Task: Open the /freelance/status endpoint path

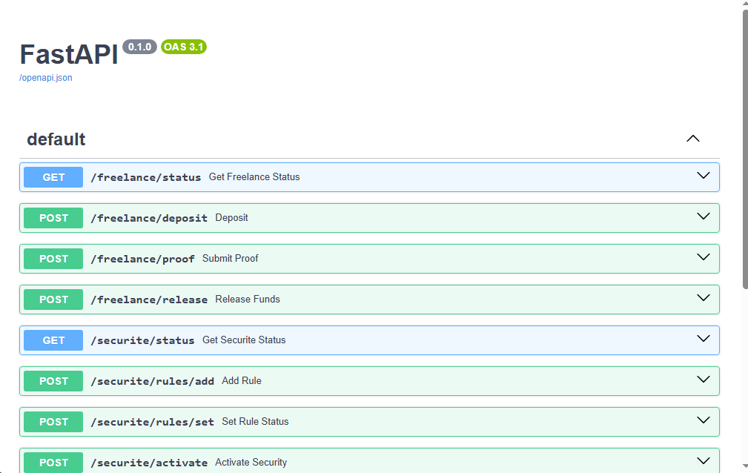Action: click(146, 177)
